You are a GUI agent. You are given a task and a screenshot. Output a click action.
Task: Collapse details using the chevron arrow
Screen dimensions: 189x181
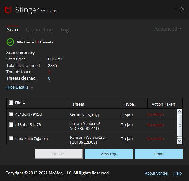(32, 87)
